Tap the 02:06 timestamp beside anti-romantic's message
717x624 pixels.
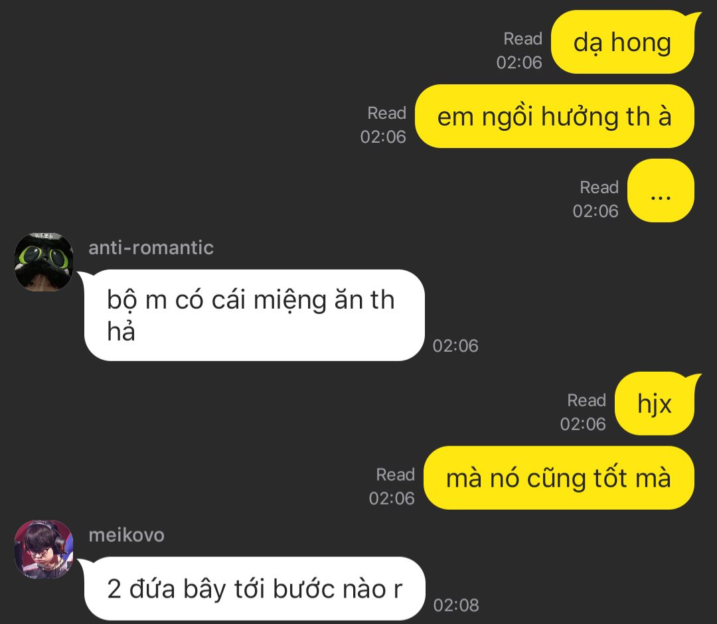coord(455,346)
